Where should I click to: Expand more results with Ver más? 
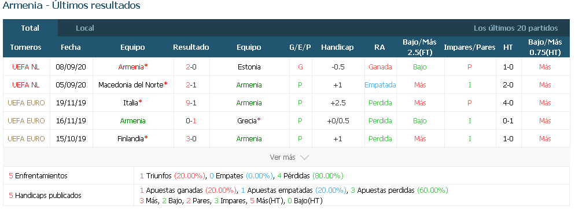click(x=289, y=157)
